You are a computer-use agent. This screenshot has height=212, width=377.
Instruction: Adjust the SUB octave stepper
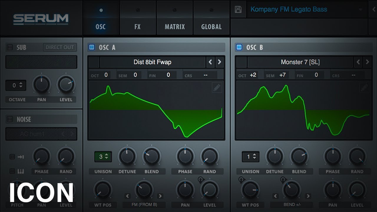[16, 85]
